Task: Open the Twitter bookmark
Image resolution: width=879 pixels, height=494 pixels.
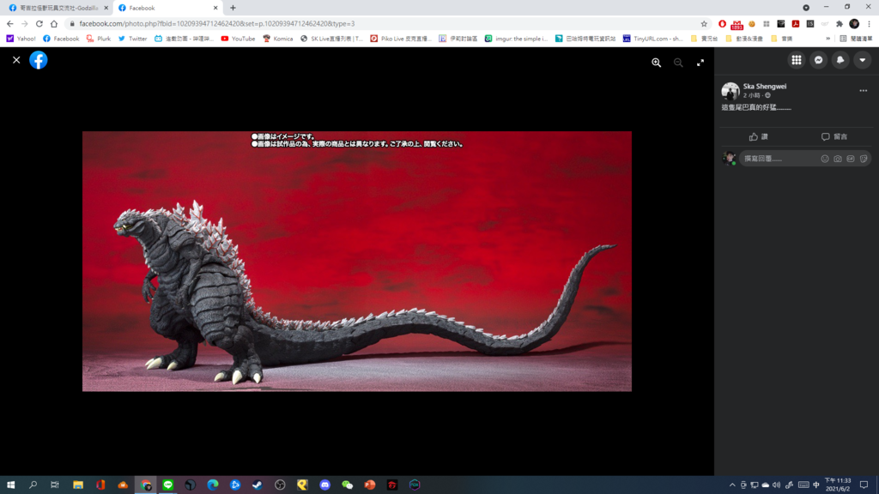Action: tap(132, 39)
